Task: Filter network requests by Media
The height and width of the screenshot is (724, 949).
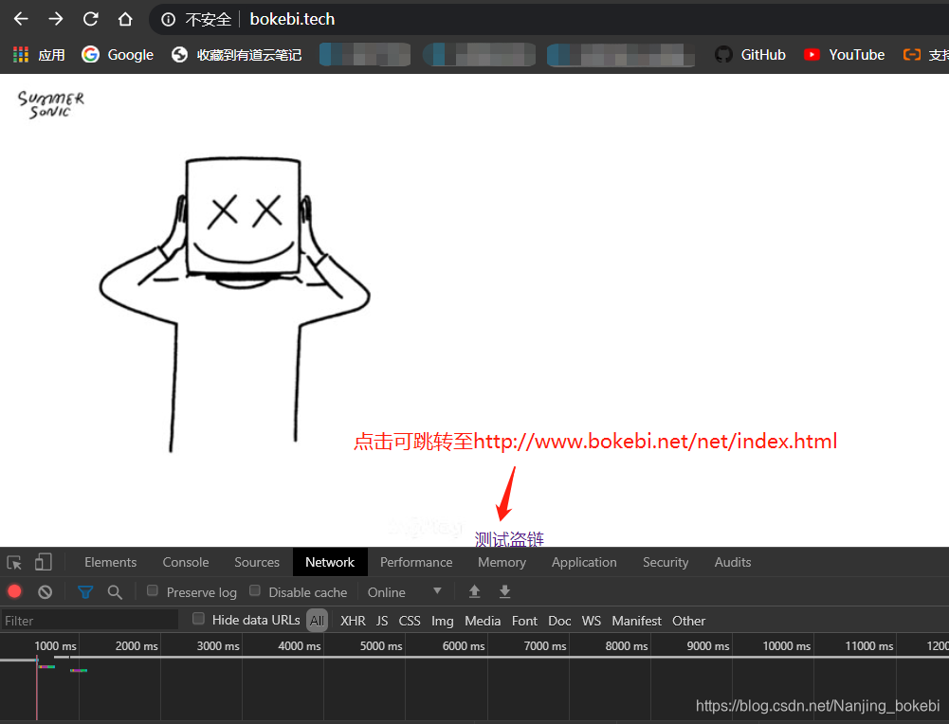Action: click(x=483, y=621)
